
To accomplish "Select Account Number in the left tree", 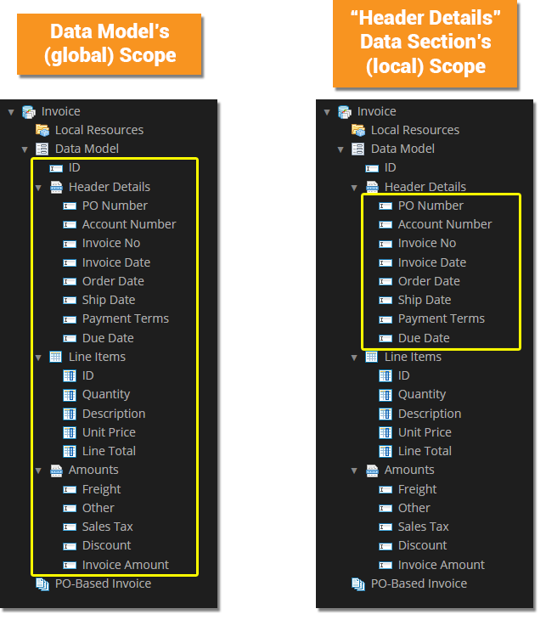I will (x=128, y=224).
